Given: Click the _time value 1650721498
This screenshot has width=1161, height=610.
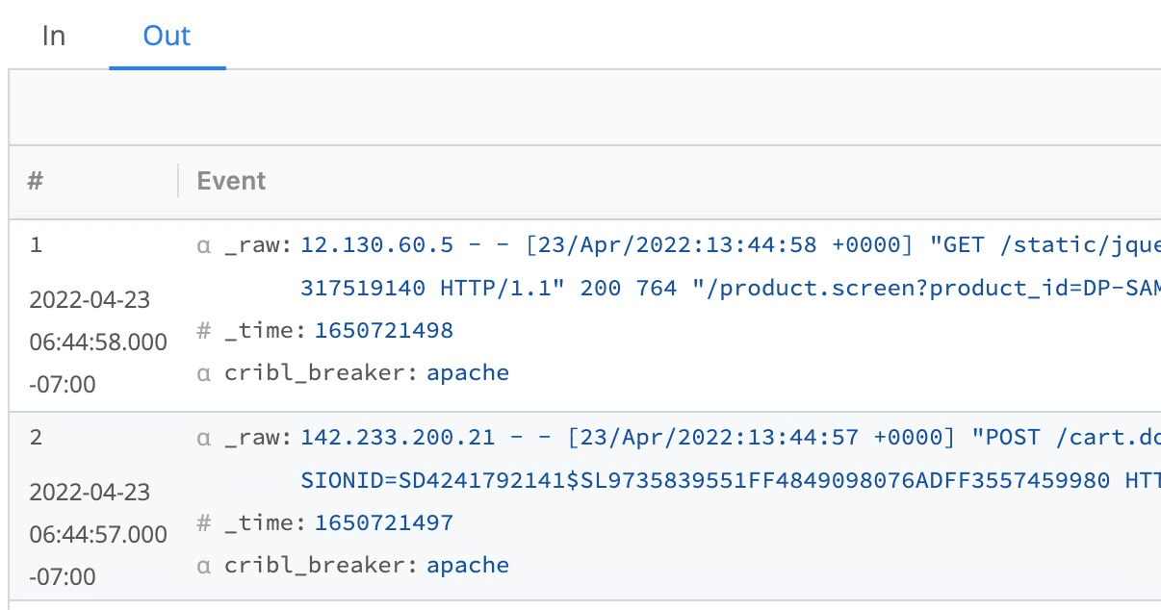Looking at the screenshot, I should [384, 331].
